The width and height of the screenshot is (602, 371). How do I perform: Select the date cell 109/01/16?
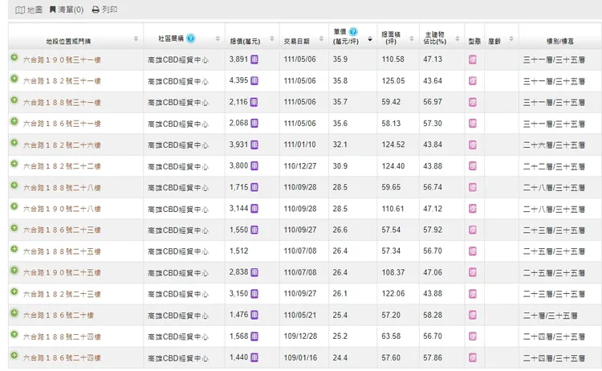pyautogui.click(x=300, y=357)
